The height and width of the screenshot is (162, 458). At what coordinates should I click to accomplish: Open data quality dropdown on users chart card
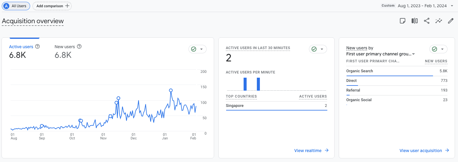198,49
